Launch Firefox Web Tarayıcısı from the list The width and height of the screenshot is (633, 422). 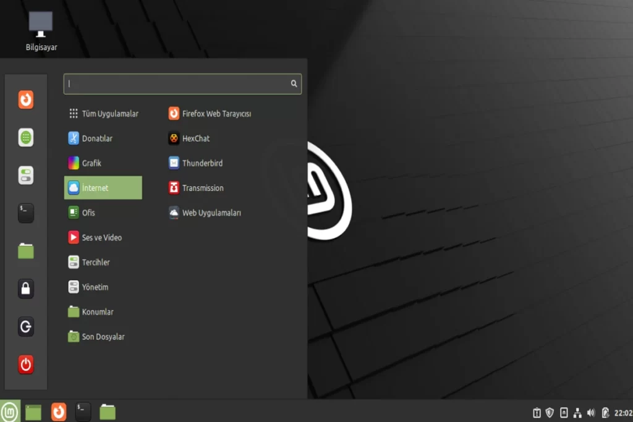[x=216, y=114]
